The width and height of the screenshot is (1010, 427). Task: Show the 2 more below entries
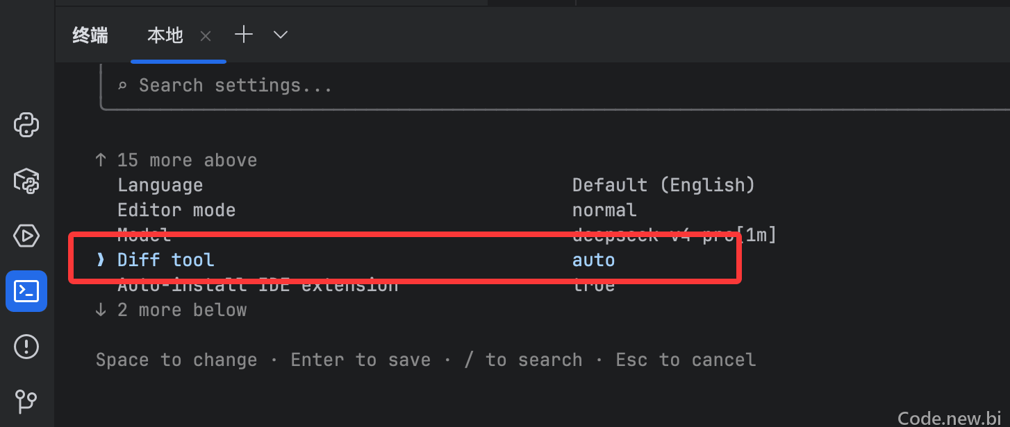(171, 310)
